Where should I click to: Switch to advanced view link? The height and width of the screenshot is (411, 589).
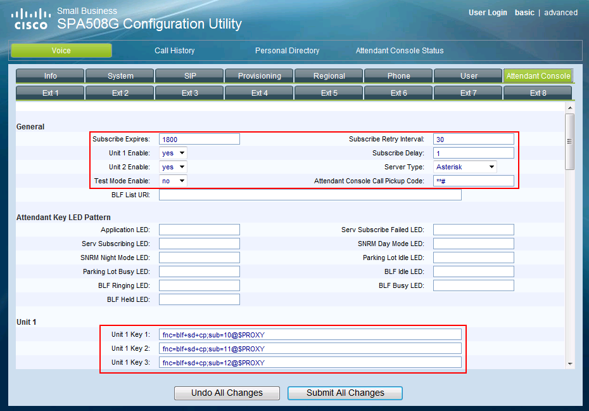pos(561,13)
